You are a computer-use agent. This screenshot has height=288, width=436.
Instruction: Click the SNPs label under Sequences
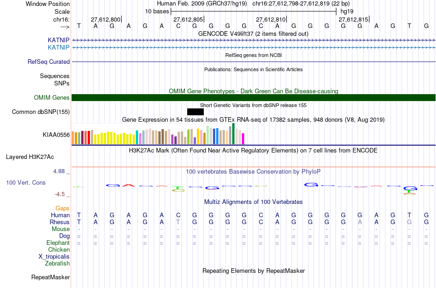(62, 83)
